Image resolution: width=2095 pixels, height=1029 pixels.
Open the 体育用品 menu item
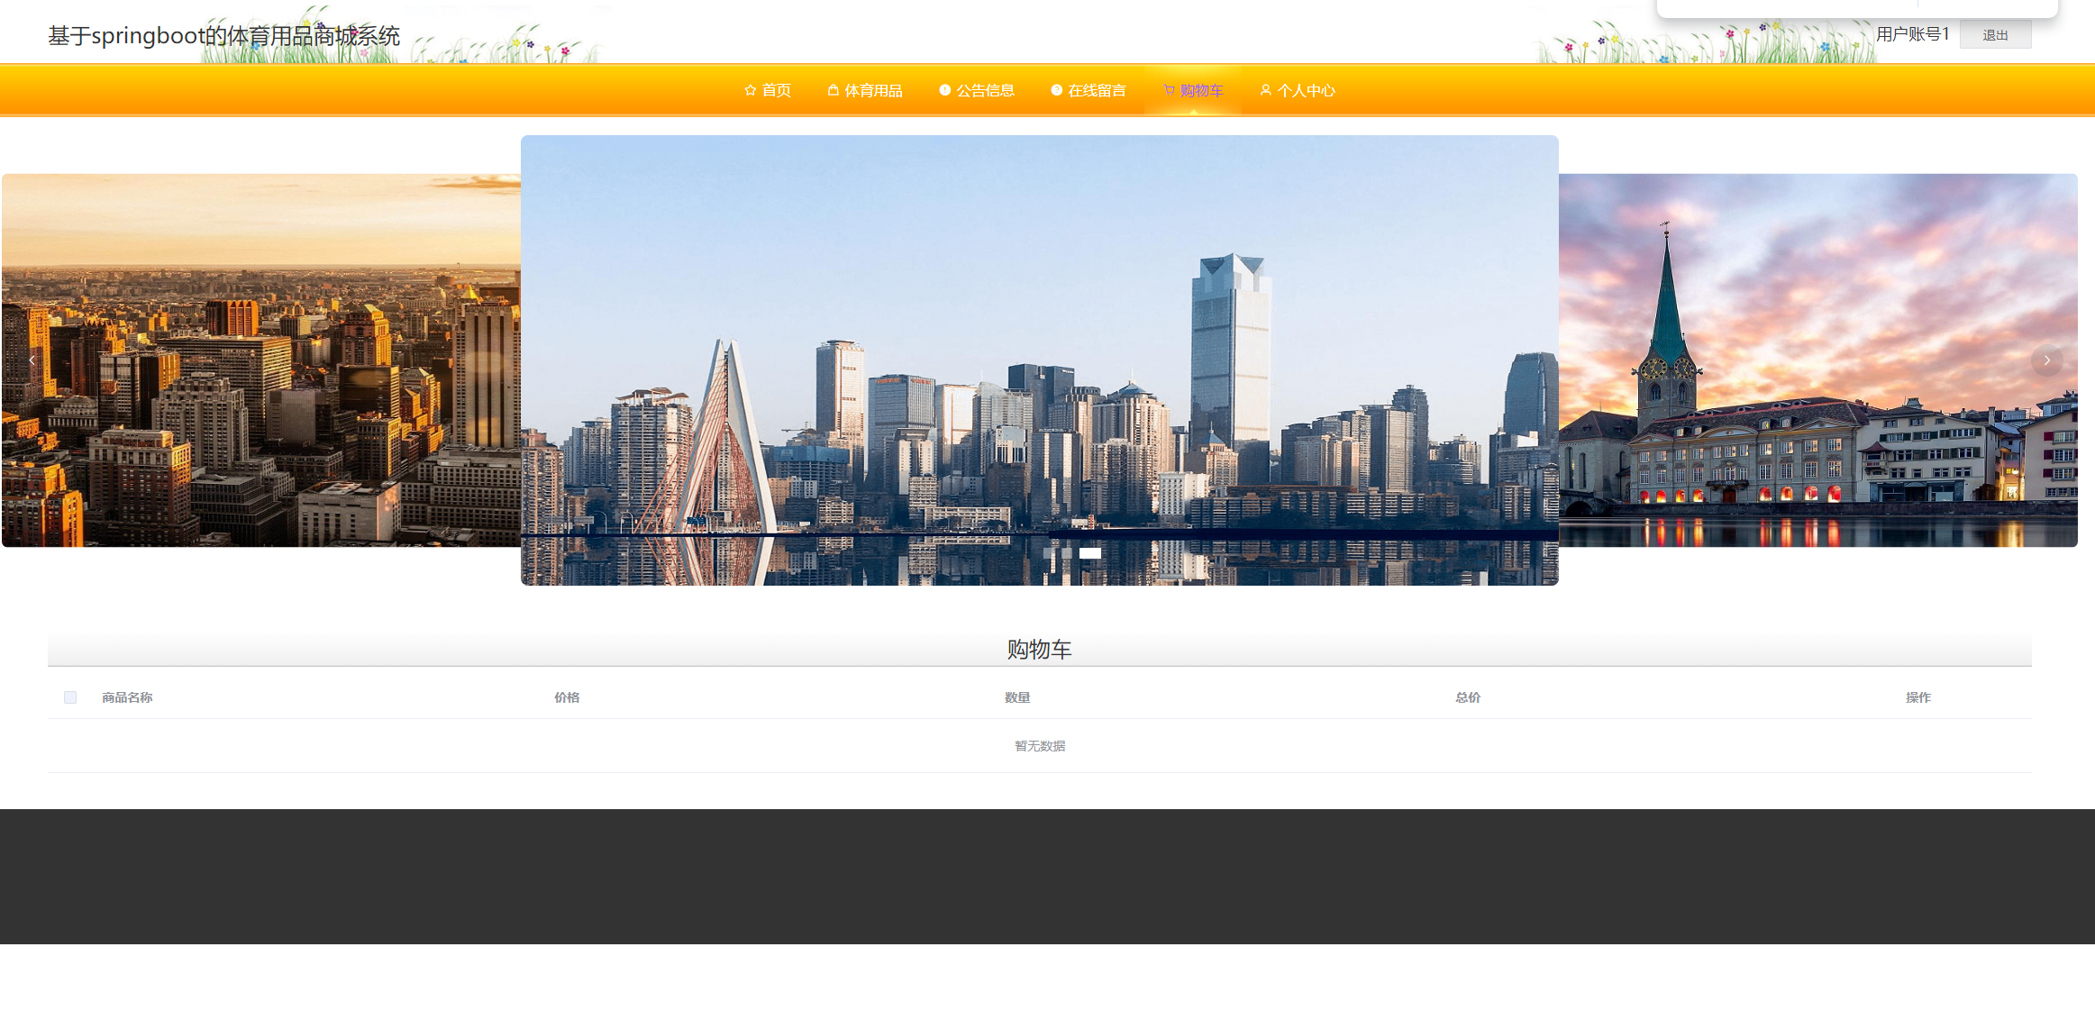click(x=873, y=90)
